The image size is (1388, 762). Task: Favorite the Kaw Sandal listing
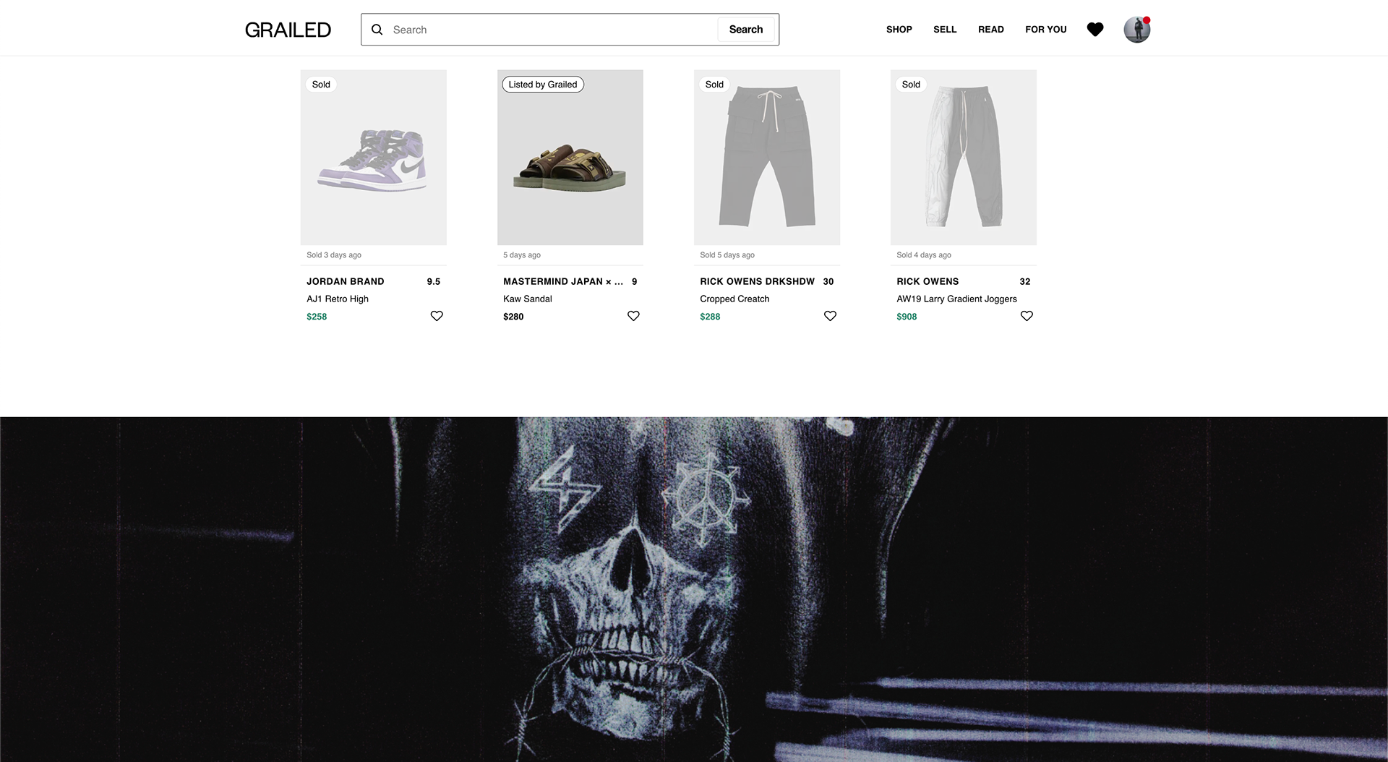tap(633, 316)
